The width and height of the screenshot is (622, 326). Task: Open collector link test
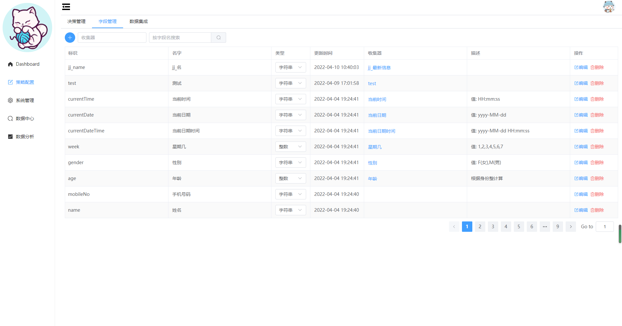click(372, 84)
